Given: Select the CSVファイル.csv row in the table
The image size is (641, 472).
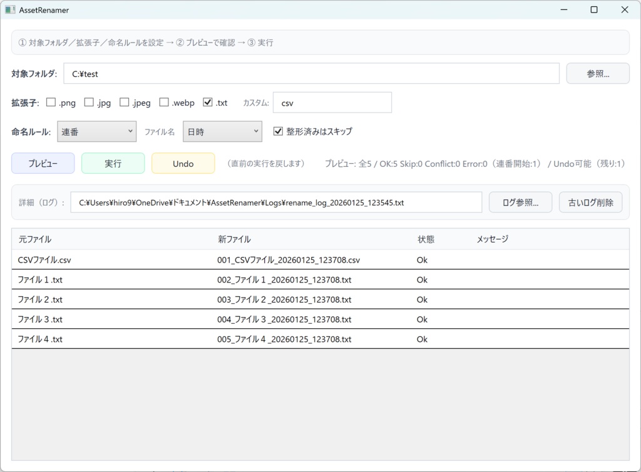Looking at the screenshot, I should pos(94,259).
